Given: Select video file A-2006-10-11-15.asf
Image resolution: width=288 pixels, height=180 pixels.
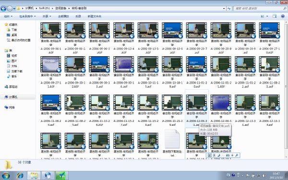Looking at the screenshot, I should (x=148, y=72).
